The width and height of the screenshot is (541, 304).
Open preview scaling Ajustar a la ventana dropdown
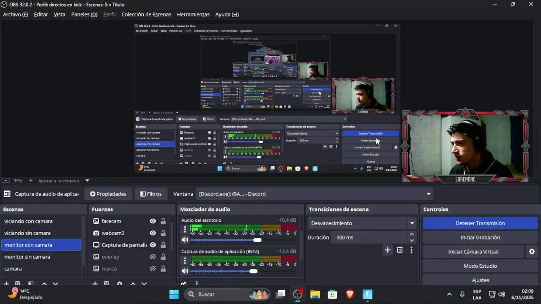pos(87,181)
